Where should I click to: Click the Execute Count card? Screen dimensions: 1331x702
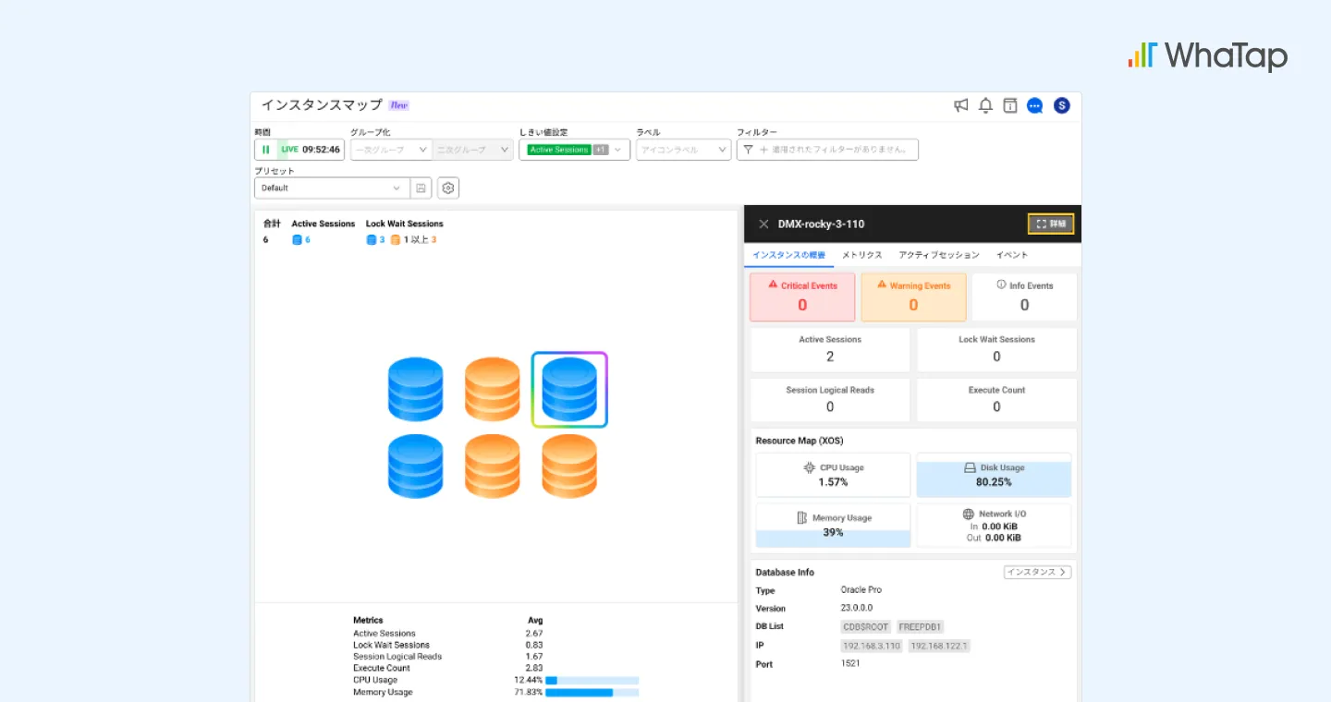996,400
